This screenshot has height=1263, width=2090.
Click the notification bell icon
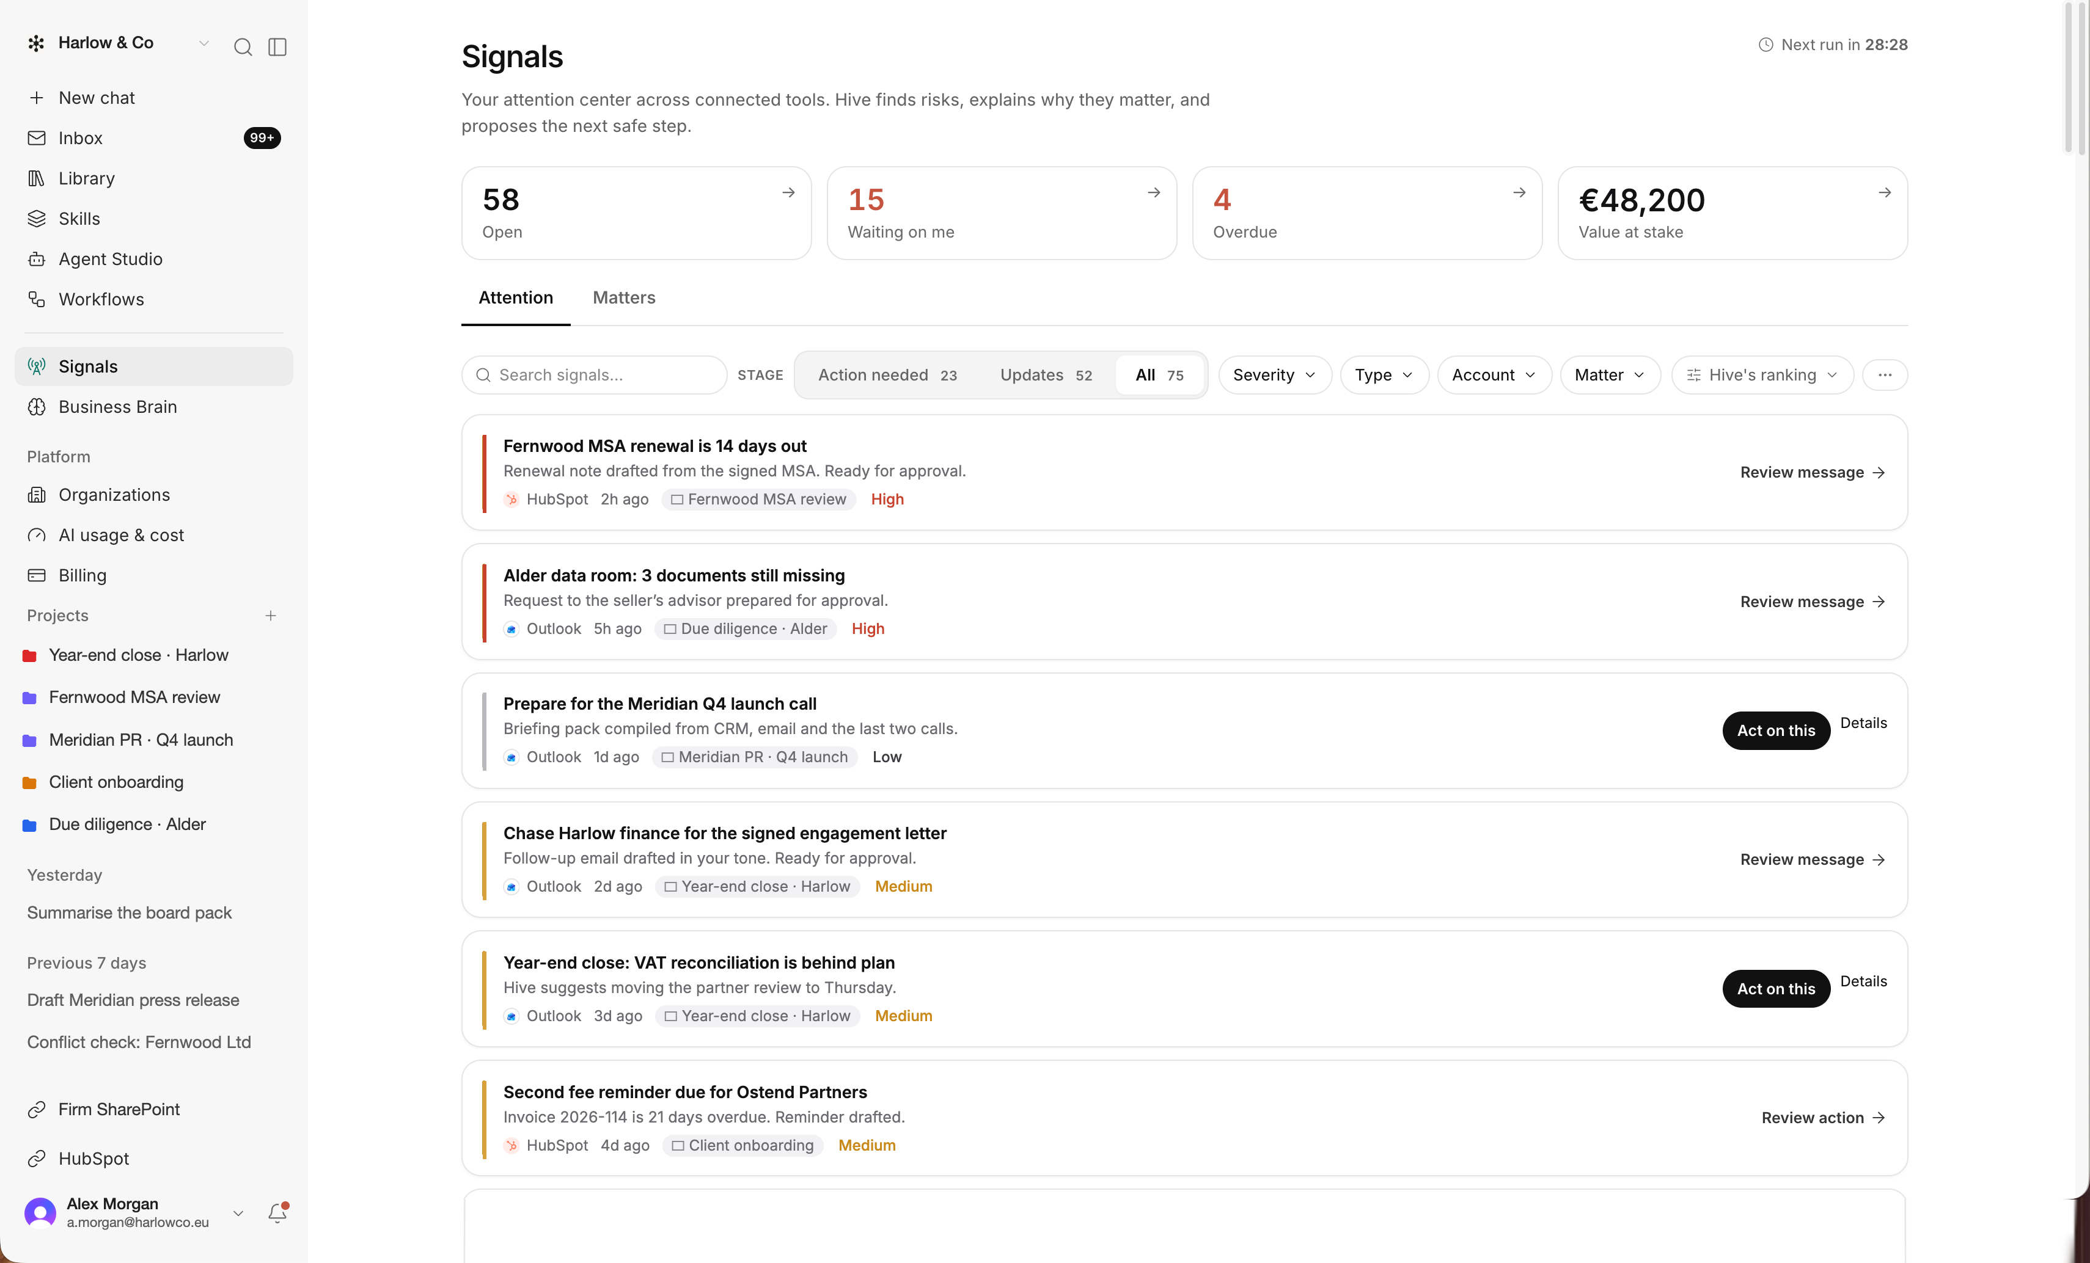[277, 1213]
